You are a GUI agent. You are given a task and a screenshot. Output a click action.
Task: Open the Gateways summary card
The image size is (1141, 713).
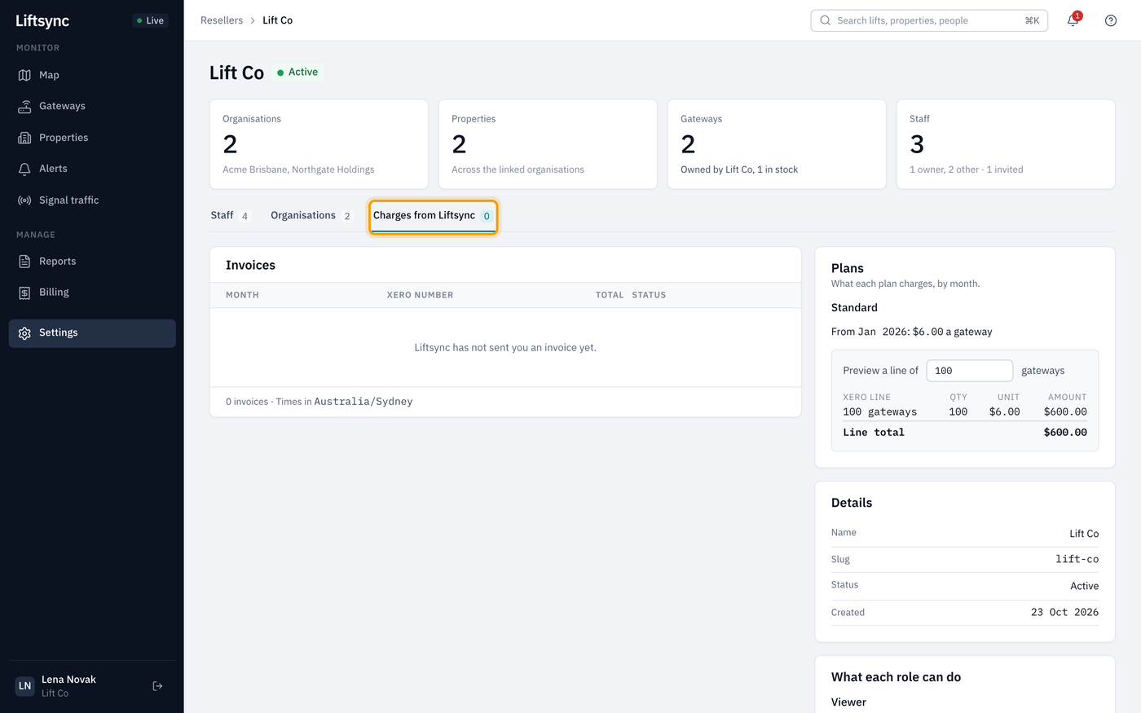point(777,144)
